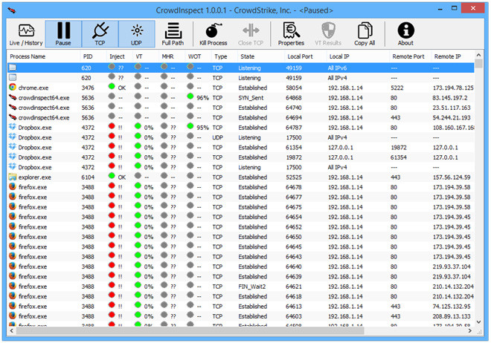Screen dimensions: 491x343
Task: Click remote IP 83.145.197.2
Action: pos(450,98)
